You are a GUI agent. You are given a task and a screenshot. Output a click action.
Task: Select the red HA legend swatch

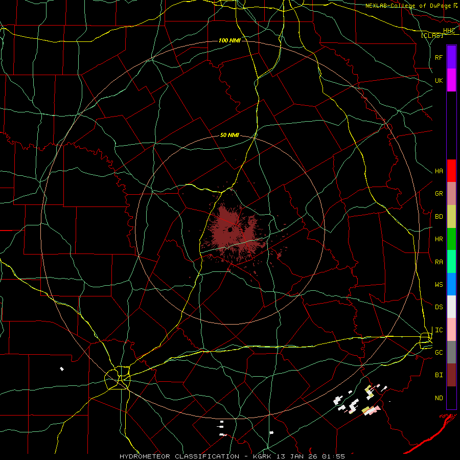[451, 171]
